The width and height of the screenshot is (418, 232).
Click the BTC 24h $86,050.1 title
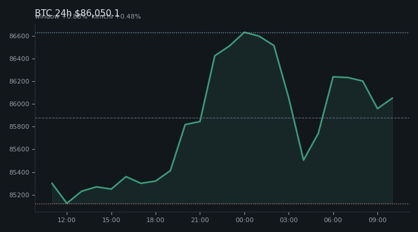77,13
